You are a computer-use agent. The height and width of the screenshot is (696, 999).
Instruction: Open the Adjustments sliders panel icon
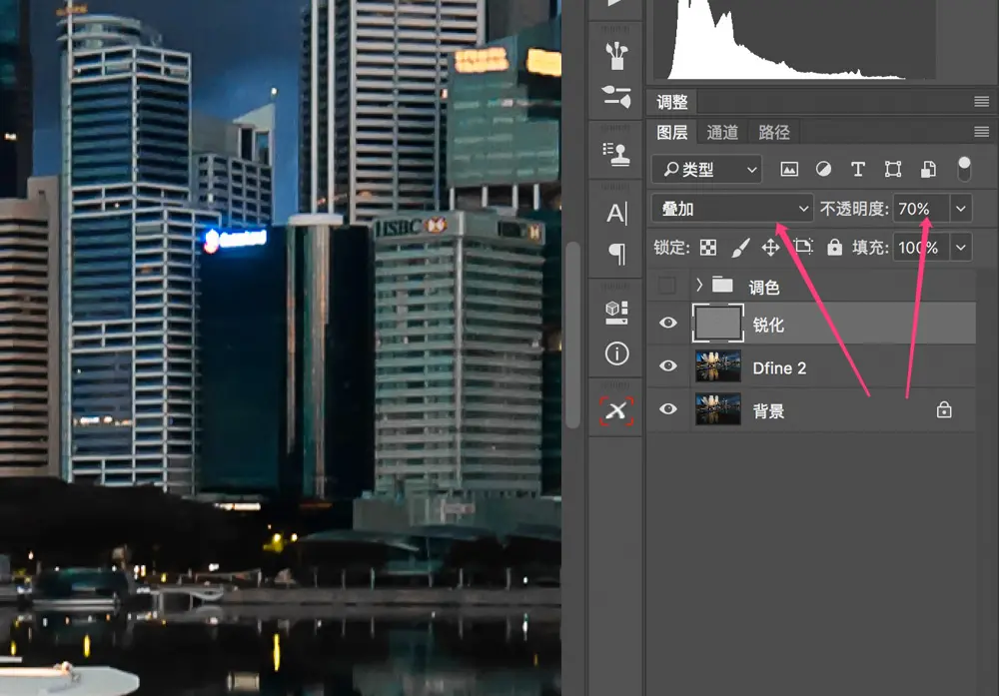[x=616, y=96]
